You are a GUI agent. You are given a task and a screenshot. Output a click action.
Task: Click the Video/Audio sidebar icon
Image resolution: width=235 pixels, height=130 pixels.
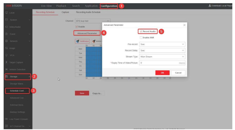(x=6, y=27)
